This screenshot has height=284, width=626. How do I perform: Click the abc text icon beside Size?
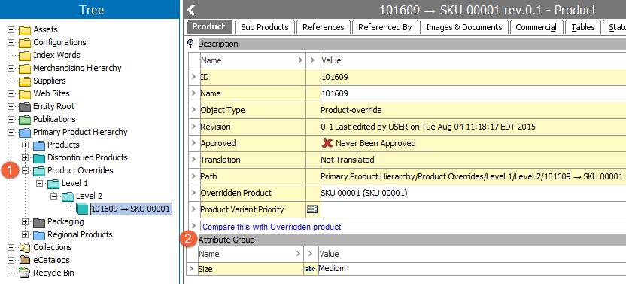310,269
